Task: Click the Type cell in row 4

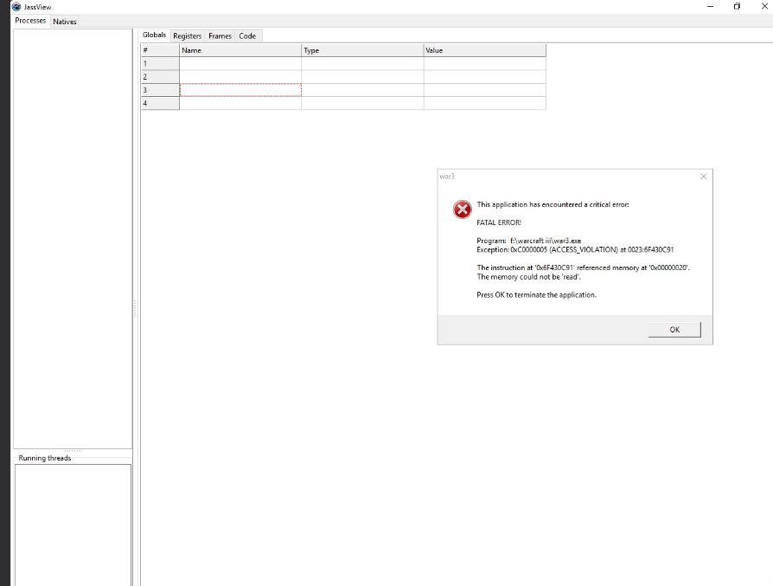Action: pos(362,104)
